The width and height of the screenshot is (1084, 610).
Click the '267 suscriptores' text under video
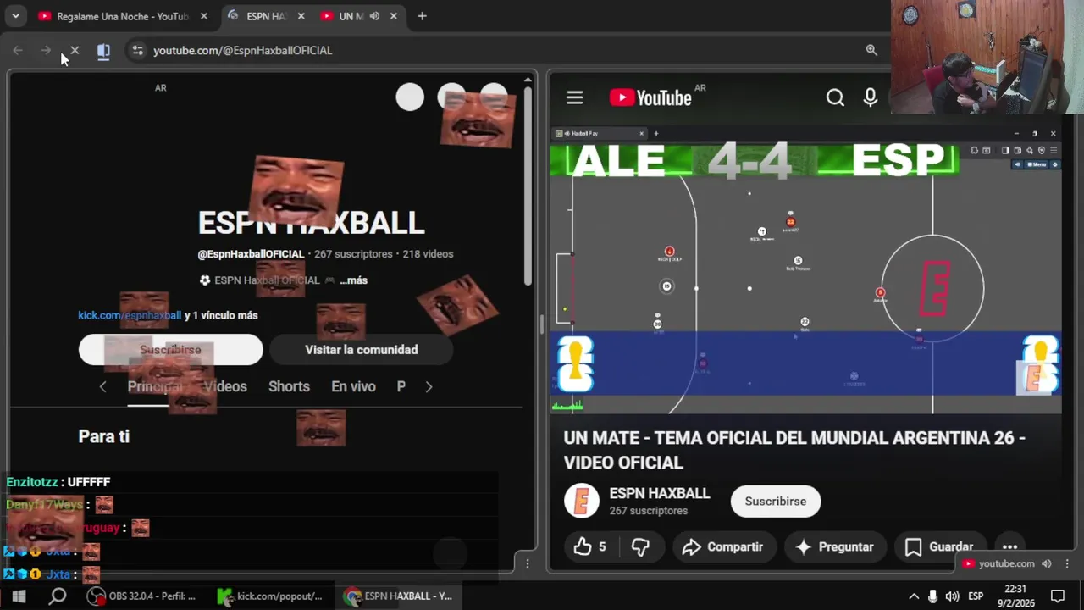coord(649,511)
